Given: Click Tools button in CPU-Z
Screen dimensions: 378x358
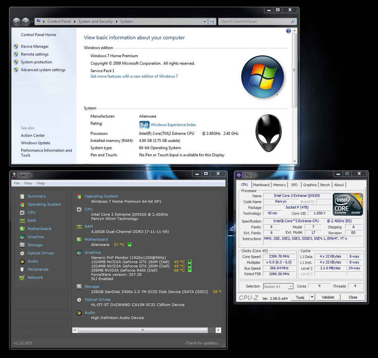Looking at the screenshot, I should pos(300,297).
